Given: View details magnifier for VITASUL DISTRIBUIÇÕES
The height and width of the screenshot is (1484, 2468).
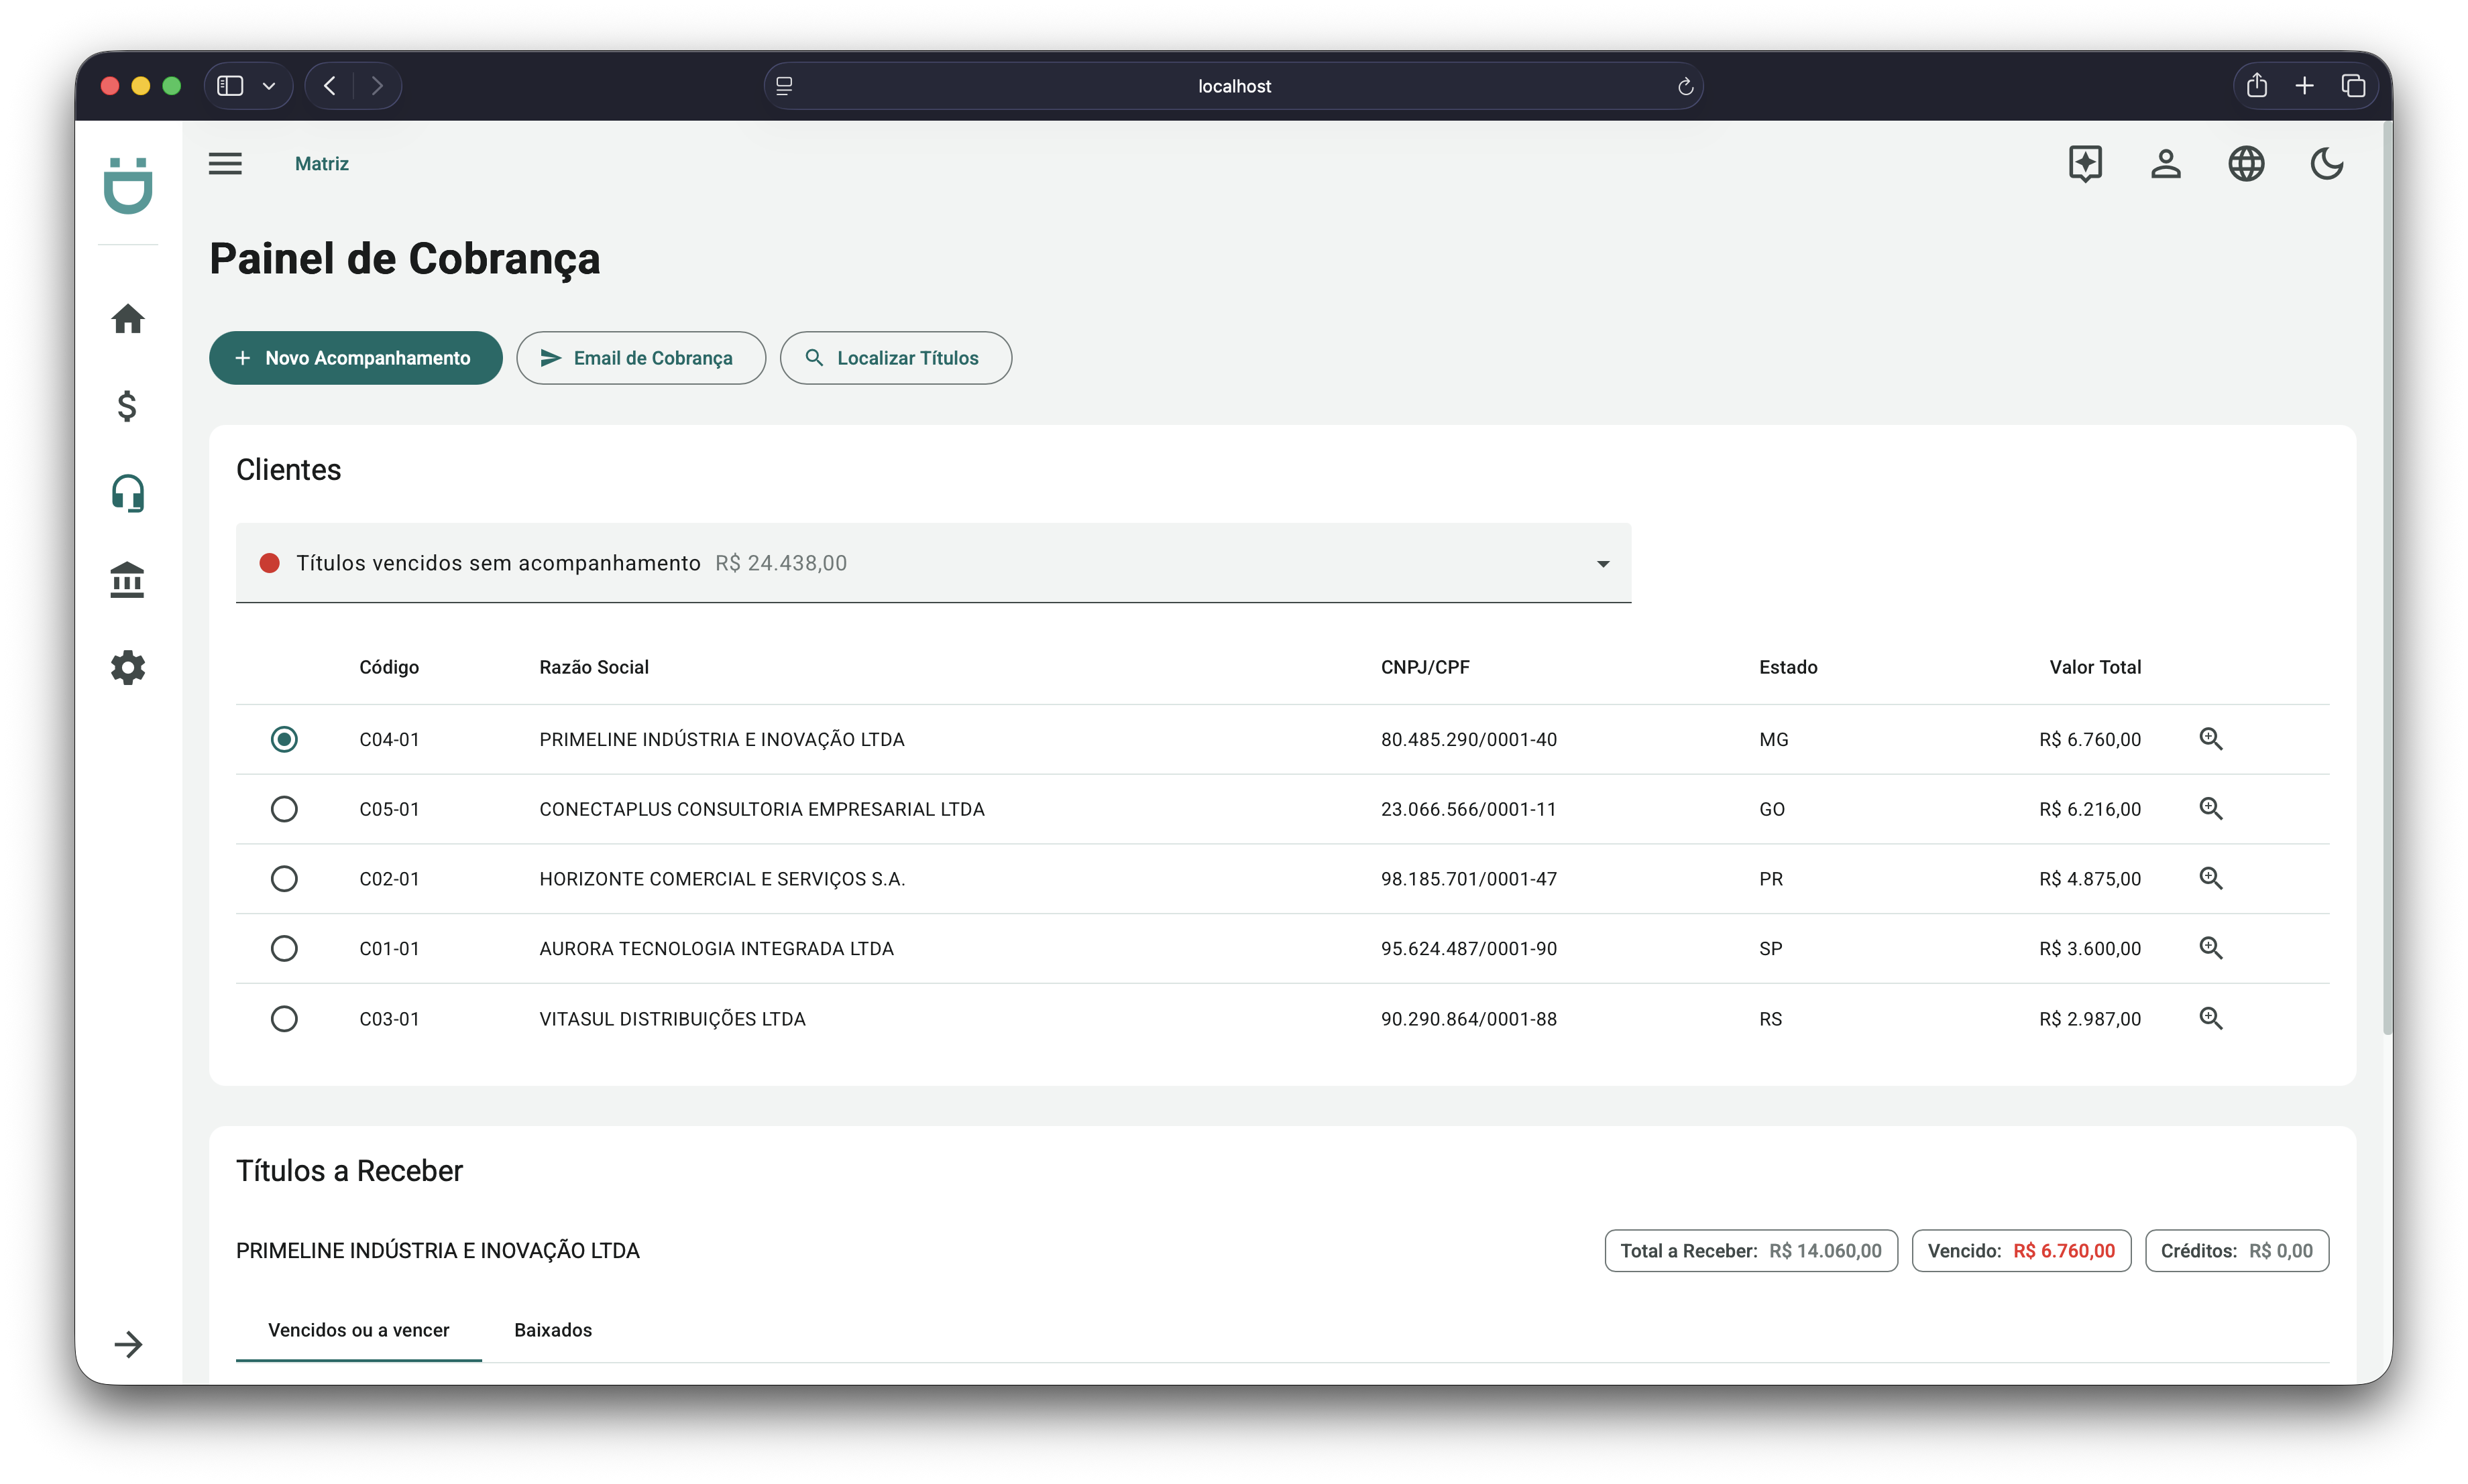Looking at the screenshot, I should click(x=2210, y=1018).
